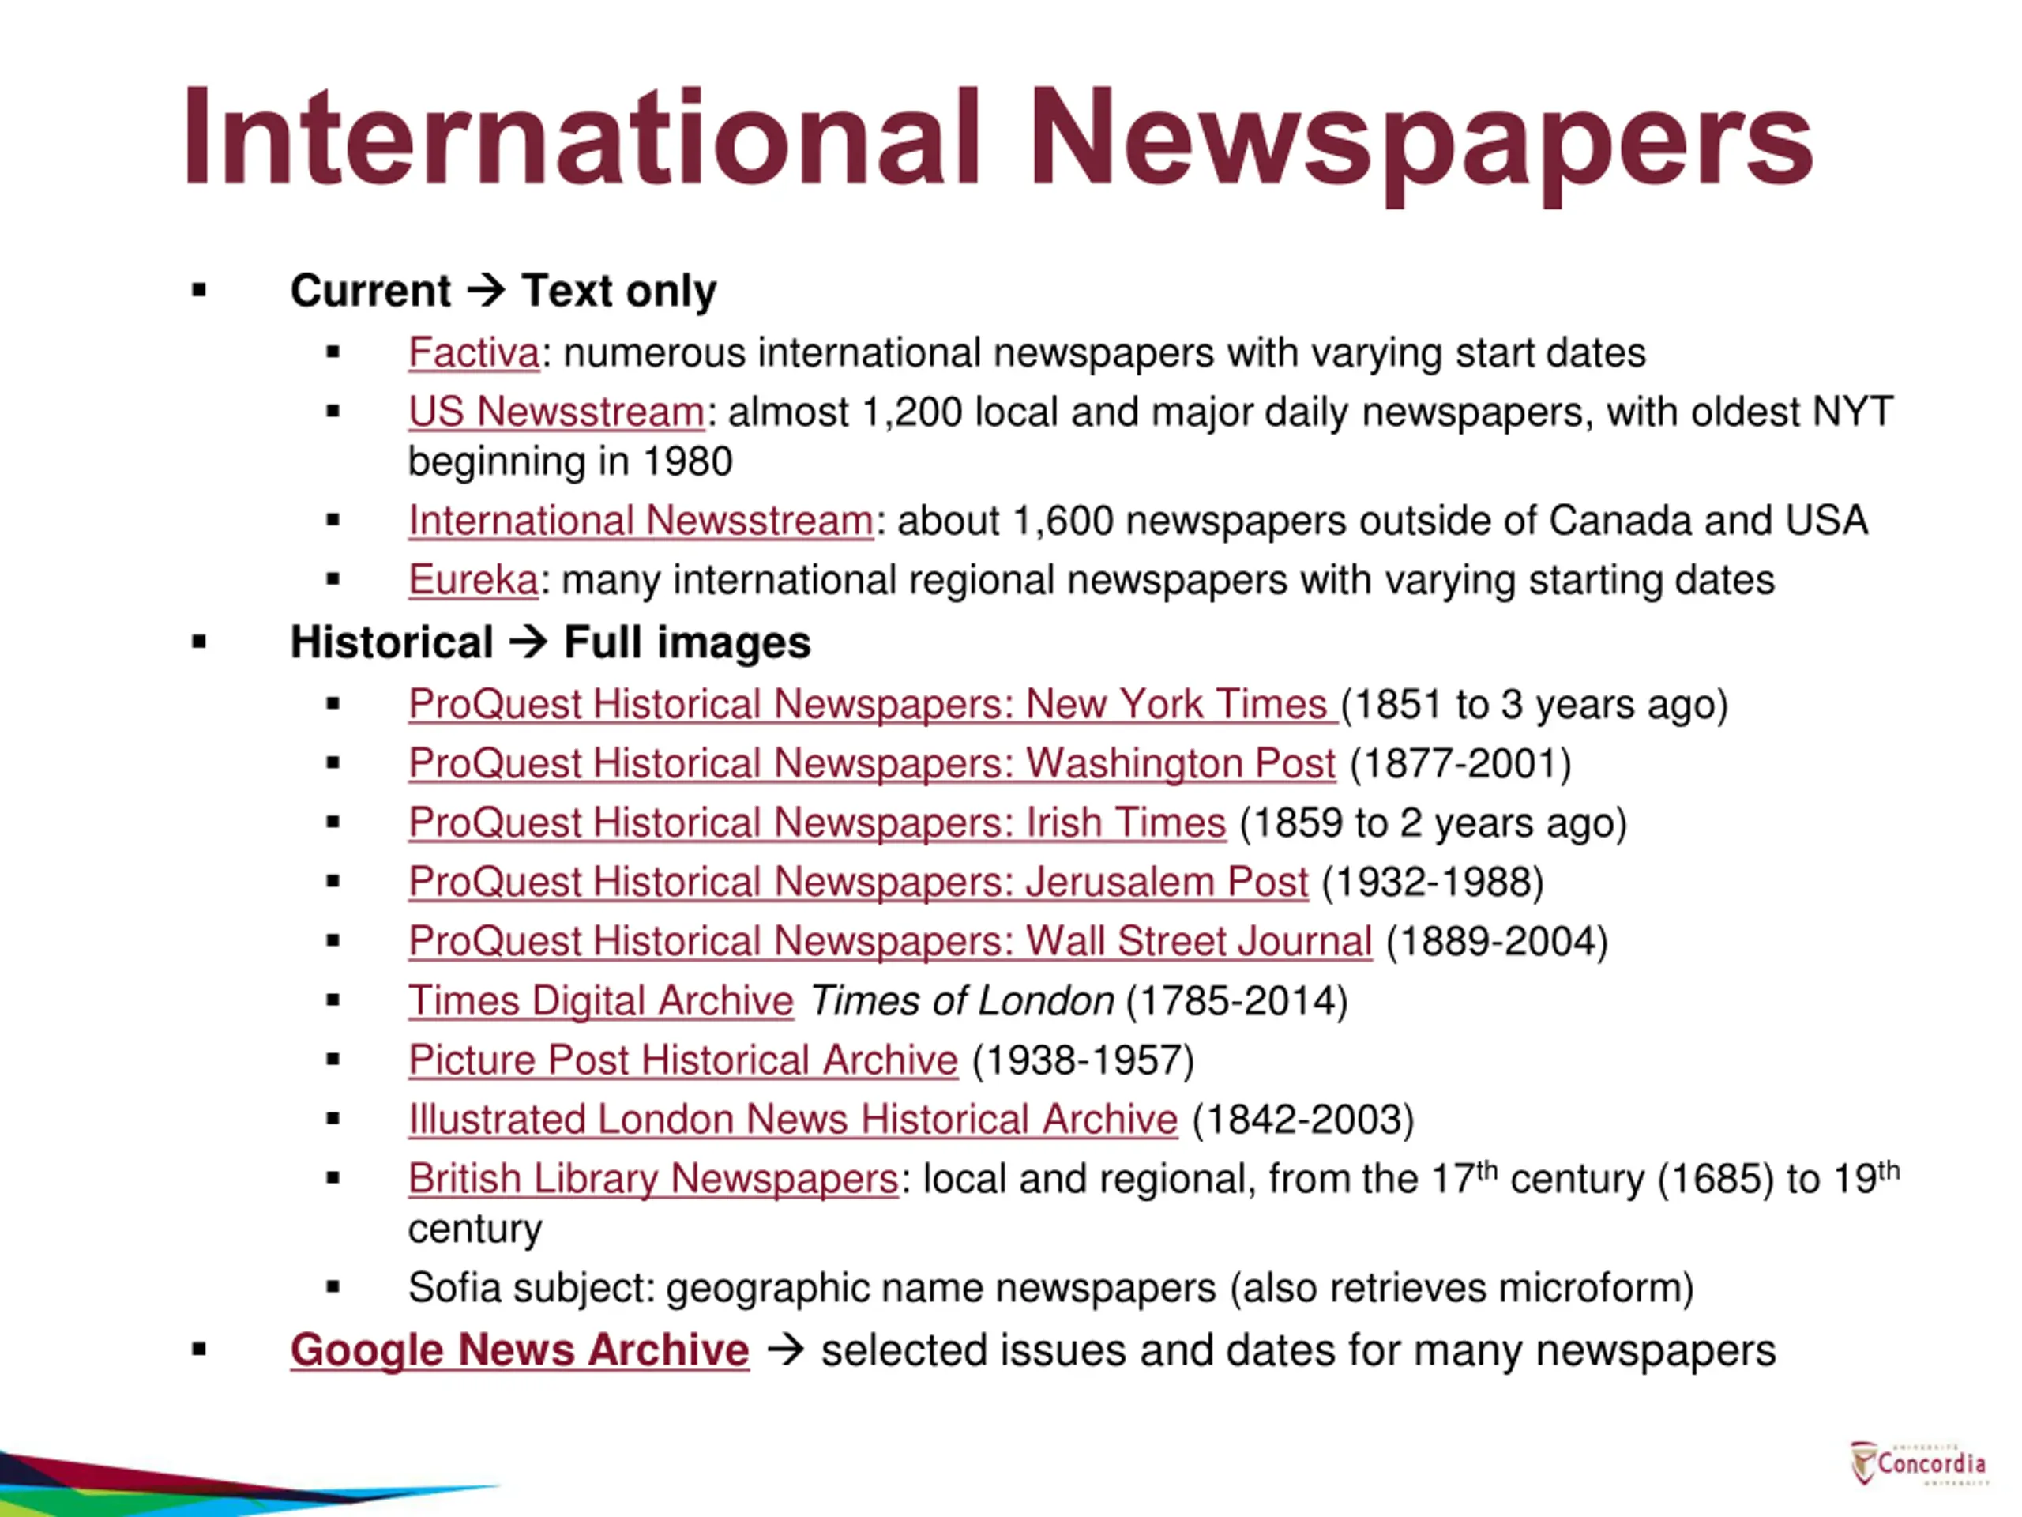Open the US Newsstream link
This screenshot has width=2022, height=1517.
(x=556, y=412)
